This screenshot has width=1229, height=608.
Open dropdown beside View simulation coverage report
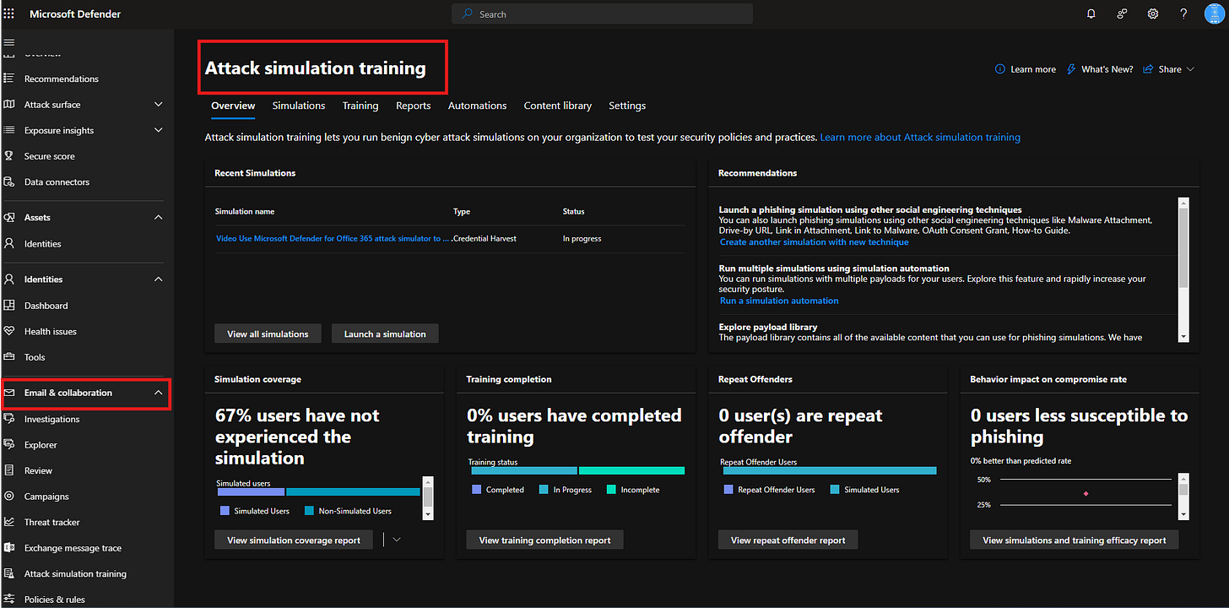[396, 539]
